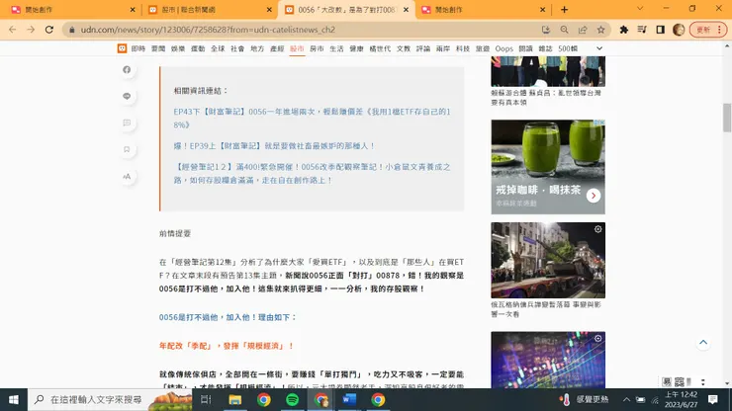
Task: Open the 橘世代 navigation item
Action: (380, 48)
